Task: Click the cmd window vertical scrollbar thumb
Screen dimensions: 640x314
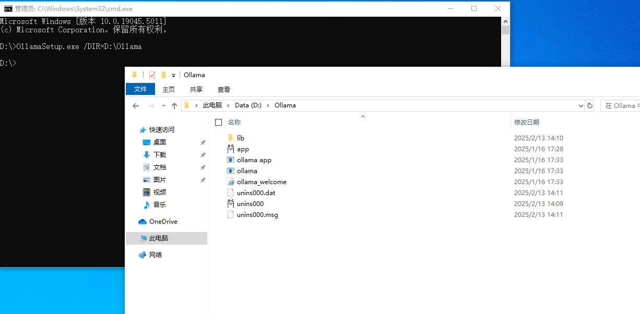Action: [x=505, y=30]
